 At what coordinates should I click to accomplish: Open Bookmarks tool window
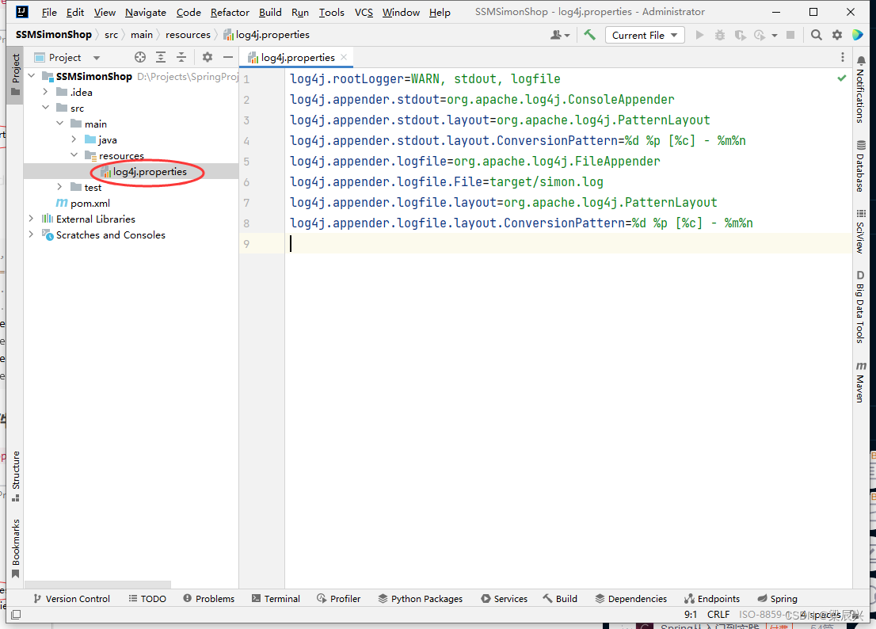click(16, 548)
